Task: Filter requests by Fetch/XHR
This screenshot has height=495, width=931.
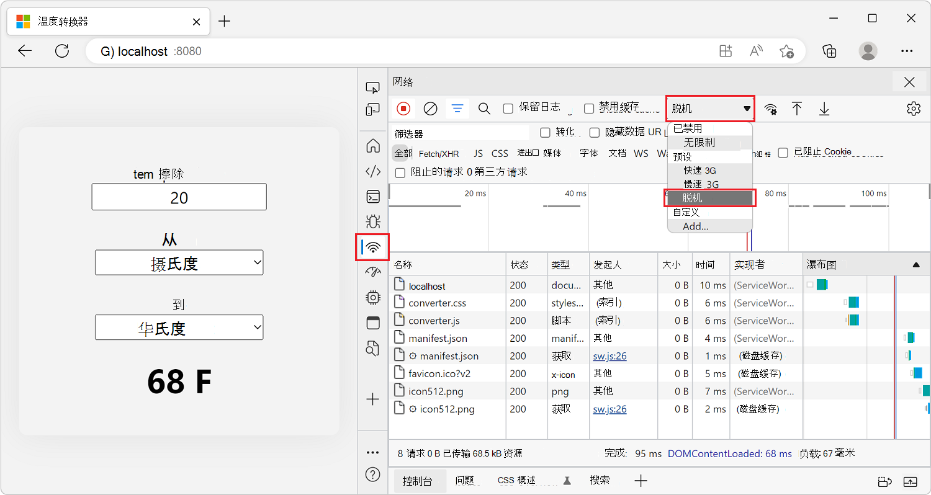Action: tap(439, 153)
